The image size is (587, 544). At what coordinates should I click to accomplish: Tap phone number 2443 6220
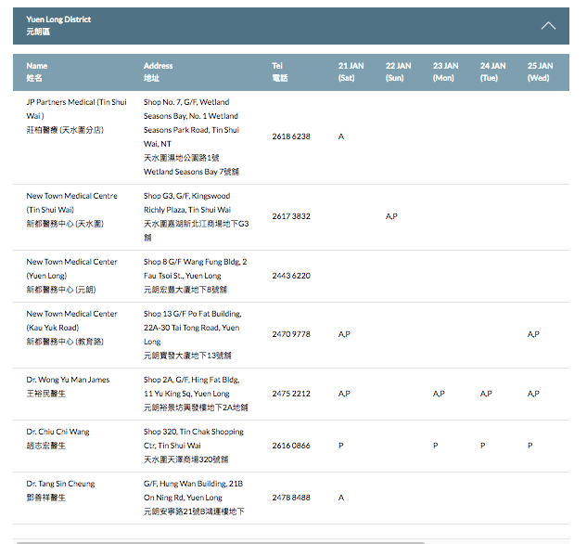click(290, 276)
